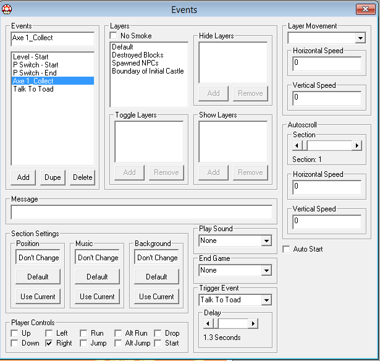The height and width of the screenshot is (361, 380).
Task: Open the Trigger Event dropdown
Action: (266, 300)
